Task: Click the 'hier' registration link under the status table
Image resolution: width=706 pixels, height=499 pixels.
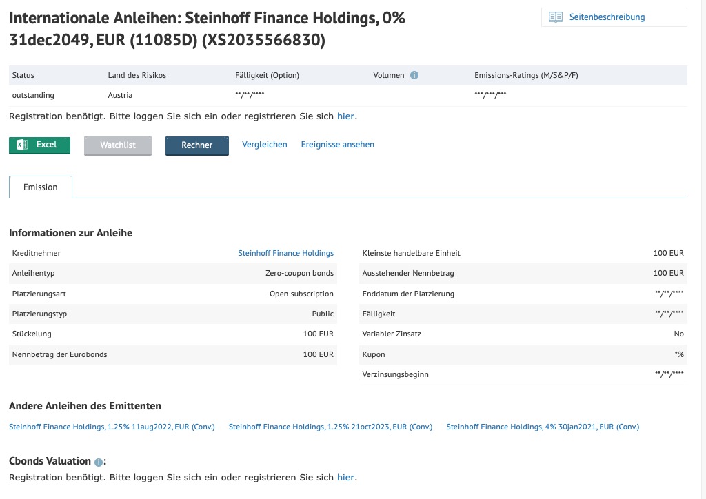Action: 345,116
